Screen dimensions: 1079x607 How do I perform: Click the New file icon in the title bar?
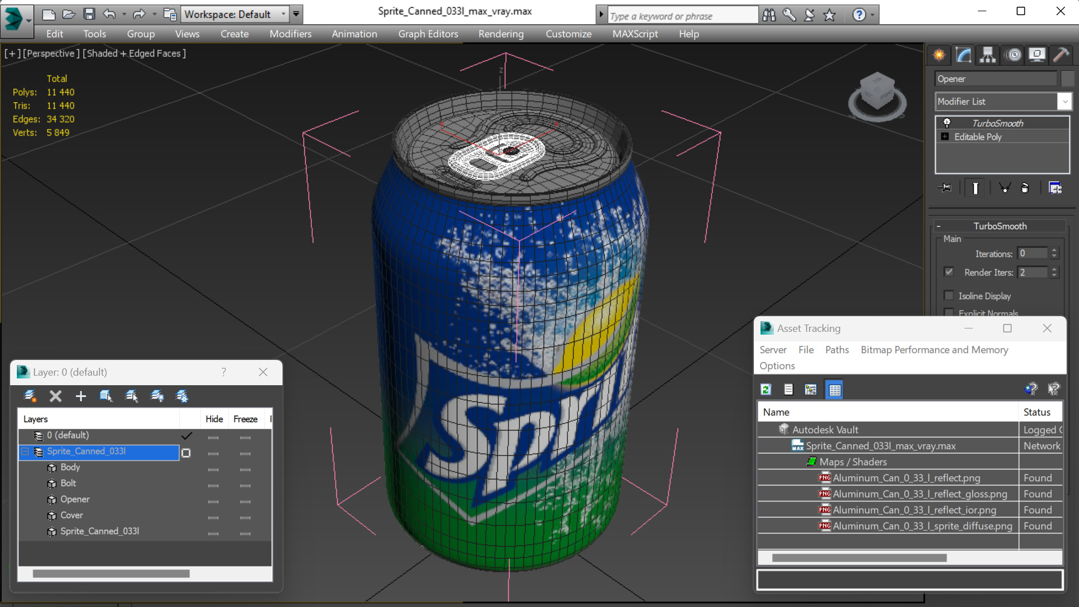49,14
